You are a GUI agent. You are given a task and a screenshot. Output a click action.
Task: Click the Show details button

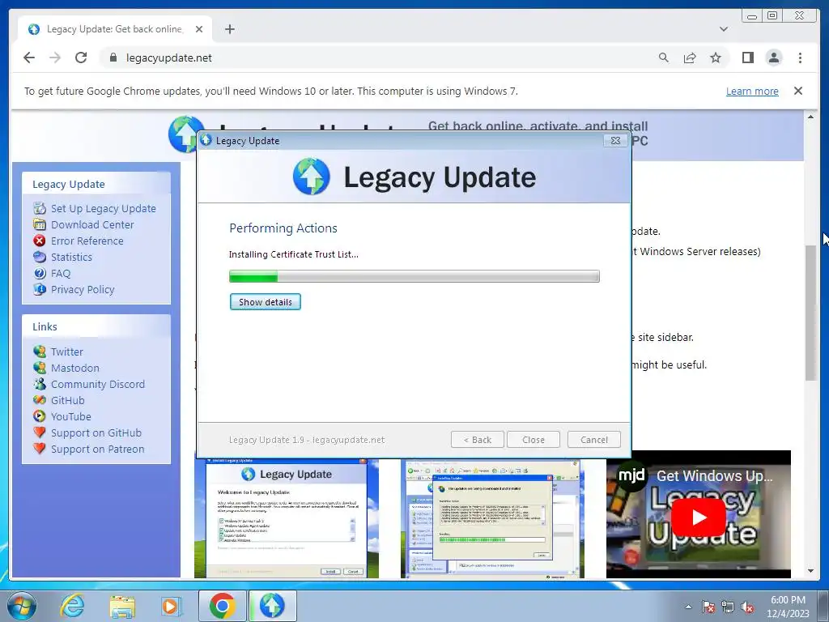[266, 302]
